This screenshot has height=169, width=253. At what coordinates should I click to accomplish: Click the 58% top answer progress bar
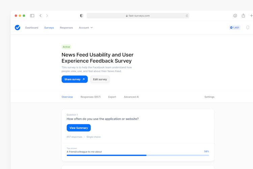(138, 155)
